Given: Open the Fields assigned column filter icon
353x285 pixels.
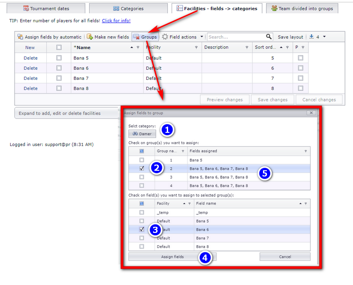Looking at the screenshot, I should pyautogui.click(x=305, y=151).
